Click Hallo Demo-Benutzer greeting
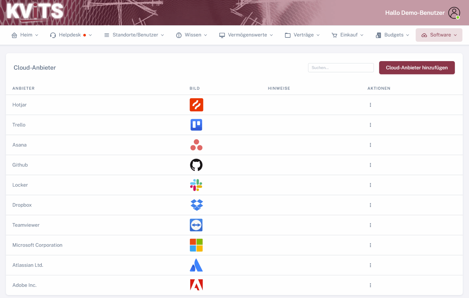 (415, 13)
